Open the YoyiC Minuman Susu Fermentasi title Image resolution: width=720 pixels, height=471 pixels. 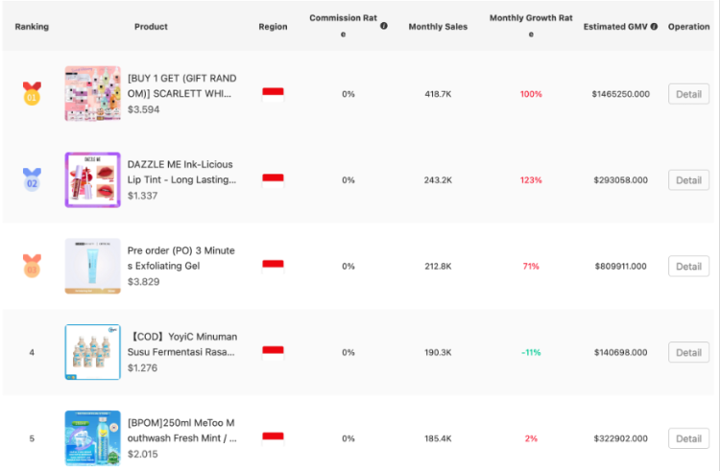click(181, 344)
